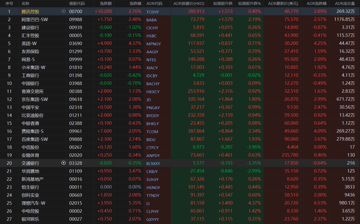360x224 pixels.
Task: Sort by the 名称 column header
Action: (x=25, y=4)
